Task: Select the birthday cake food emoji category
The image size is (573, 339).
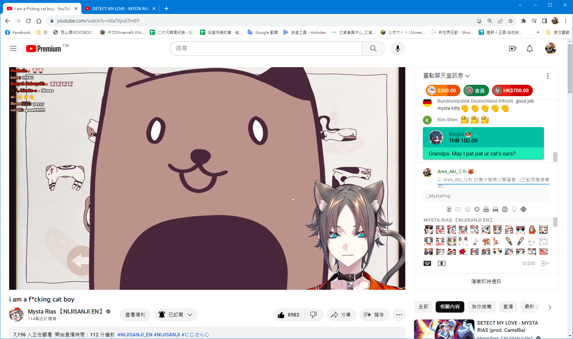Action: pos(486,209)
